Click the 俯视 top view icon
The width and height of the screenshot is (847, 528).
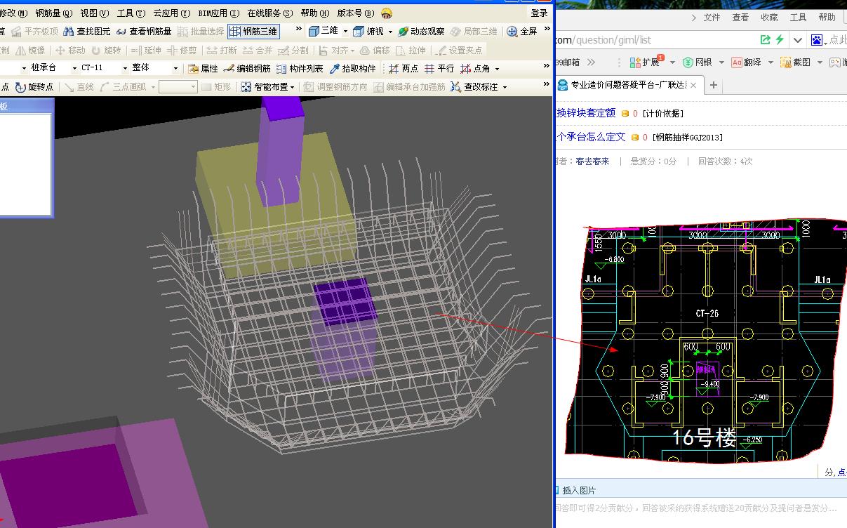(x=359, y=31)
